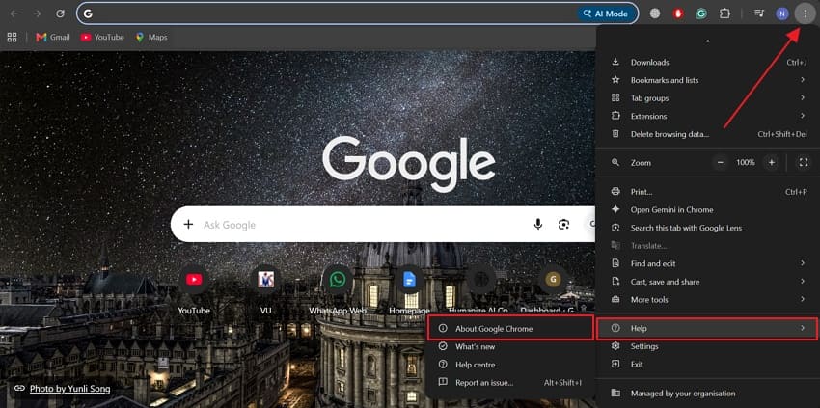Open Settings from the Chrome menu

[709, 346]
